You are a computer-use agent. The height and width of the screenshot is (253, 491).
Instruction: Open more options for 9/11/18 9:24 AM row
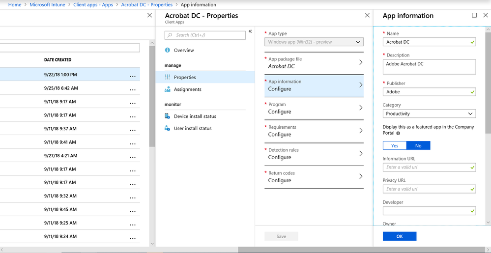pyautogui.click(x=133, y=238)
